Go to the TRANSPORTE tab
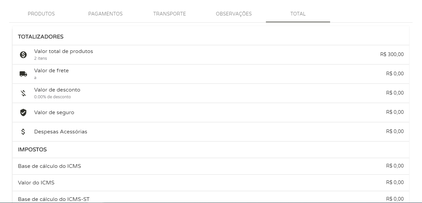 pyautogui.click(x=170, y=14)
